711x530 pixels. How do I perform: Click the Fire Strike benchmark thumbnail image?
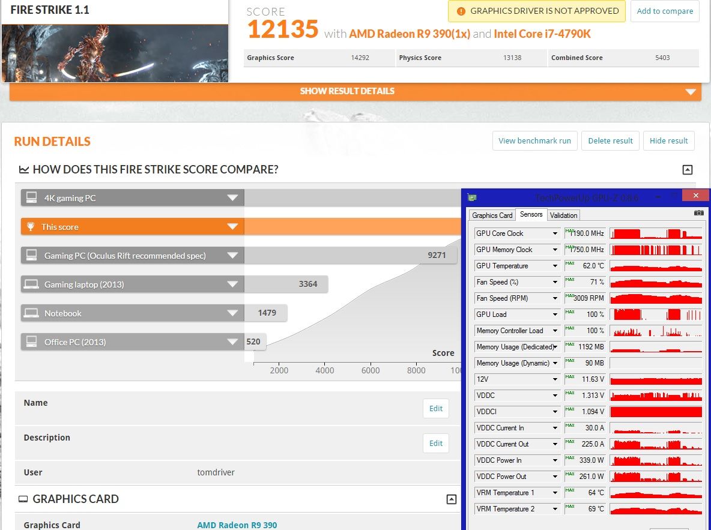(115, 53)
